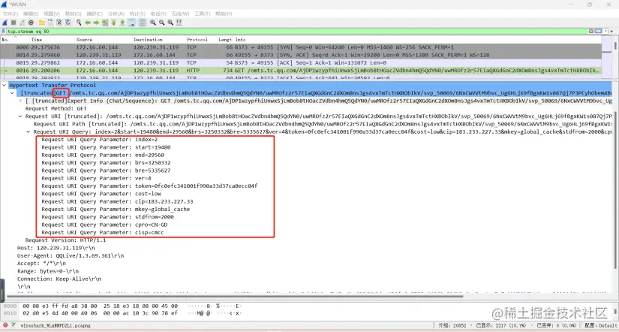Collapse the [truncated]GET request line node

pos(12,93)
